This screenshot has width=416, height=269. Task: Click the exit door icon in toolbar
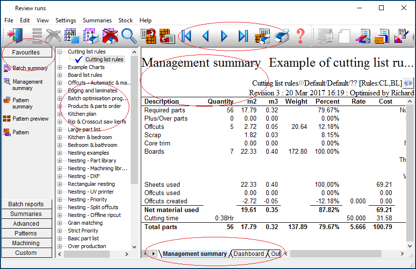tap(15, 36)
